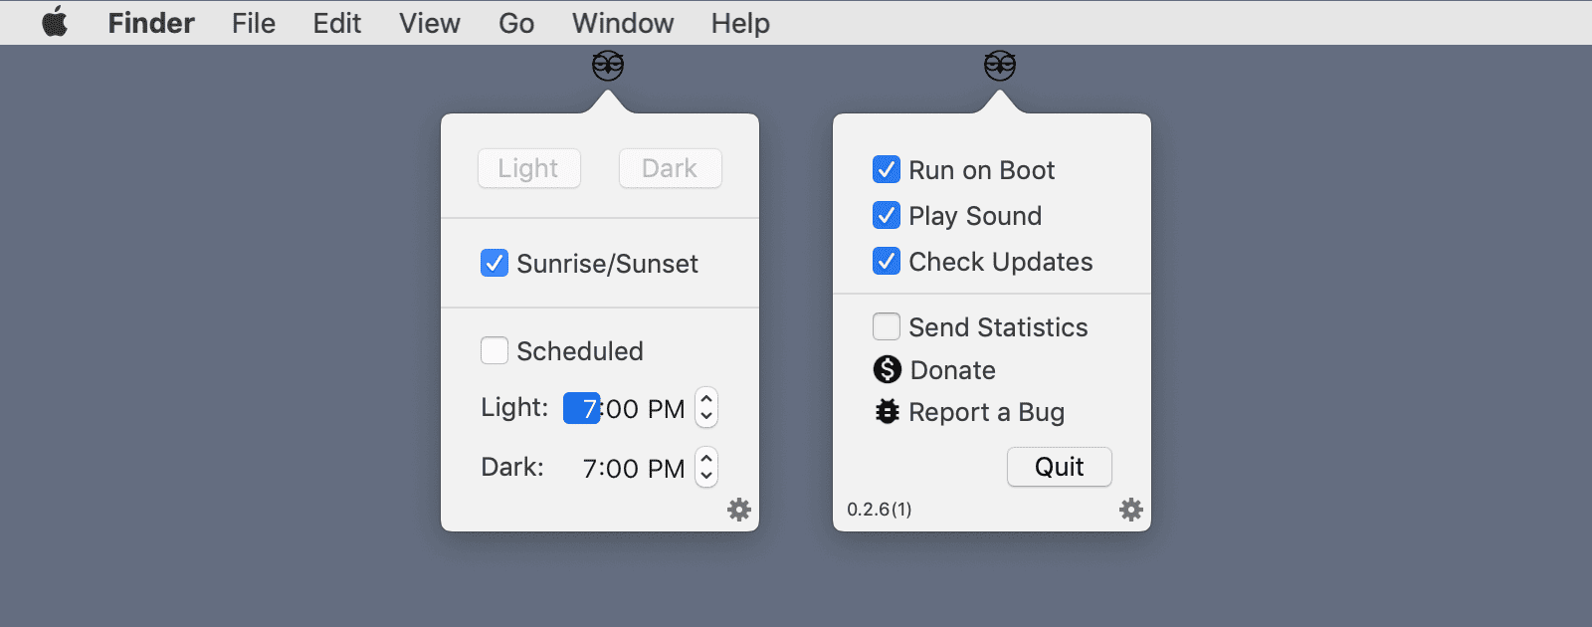The width and height of the screenshot is (1592, 627).
Task: Click the Light time stepper arrows
Action: coord(706,407)
